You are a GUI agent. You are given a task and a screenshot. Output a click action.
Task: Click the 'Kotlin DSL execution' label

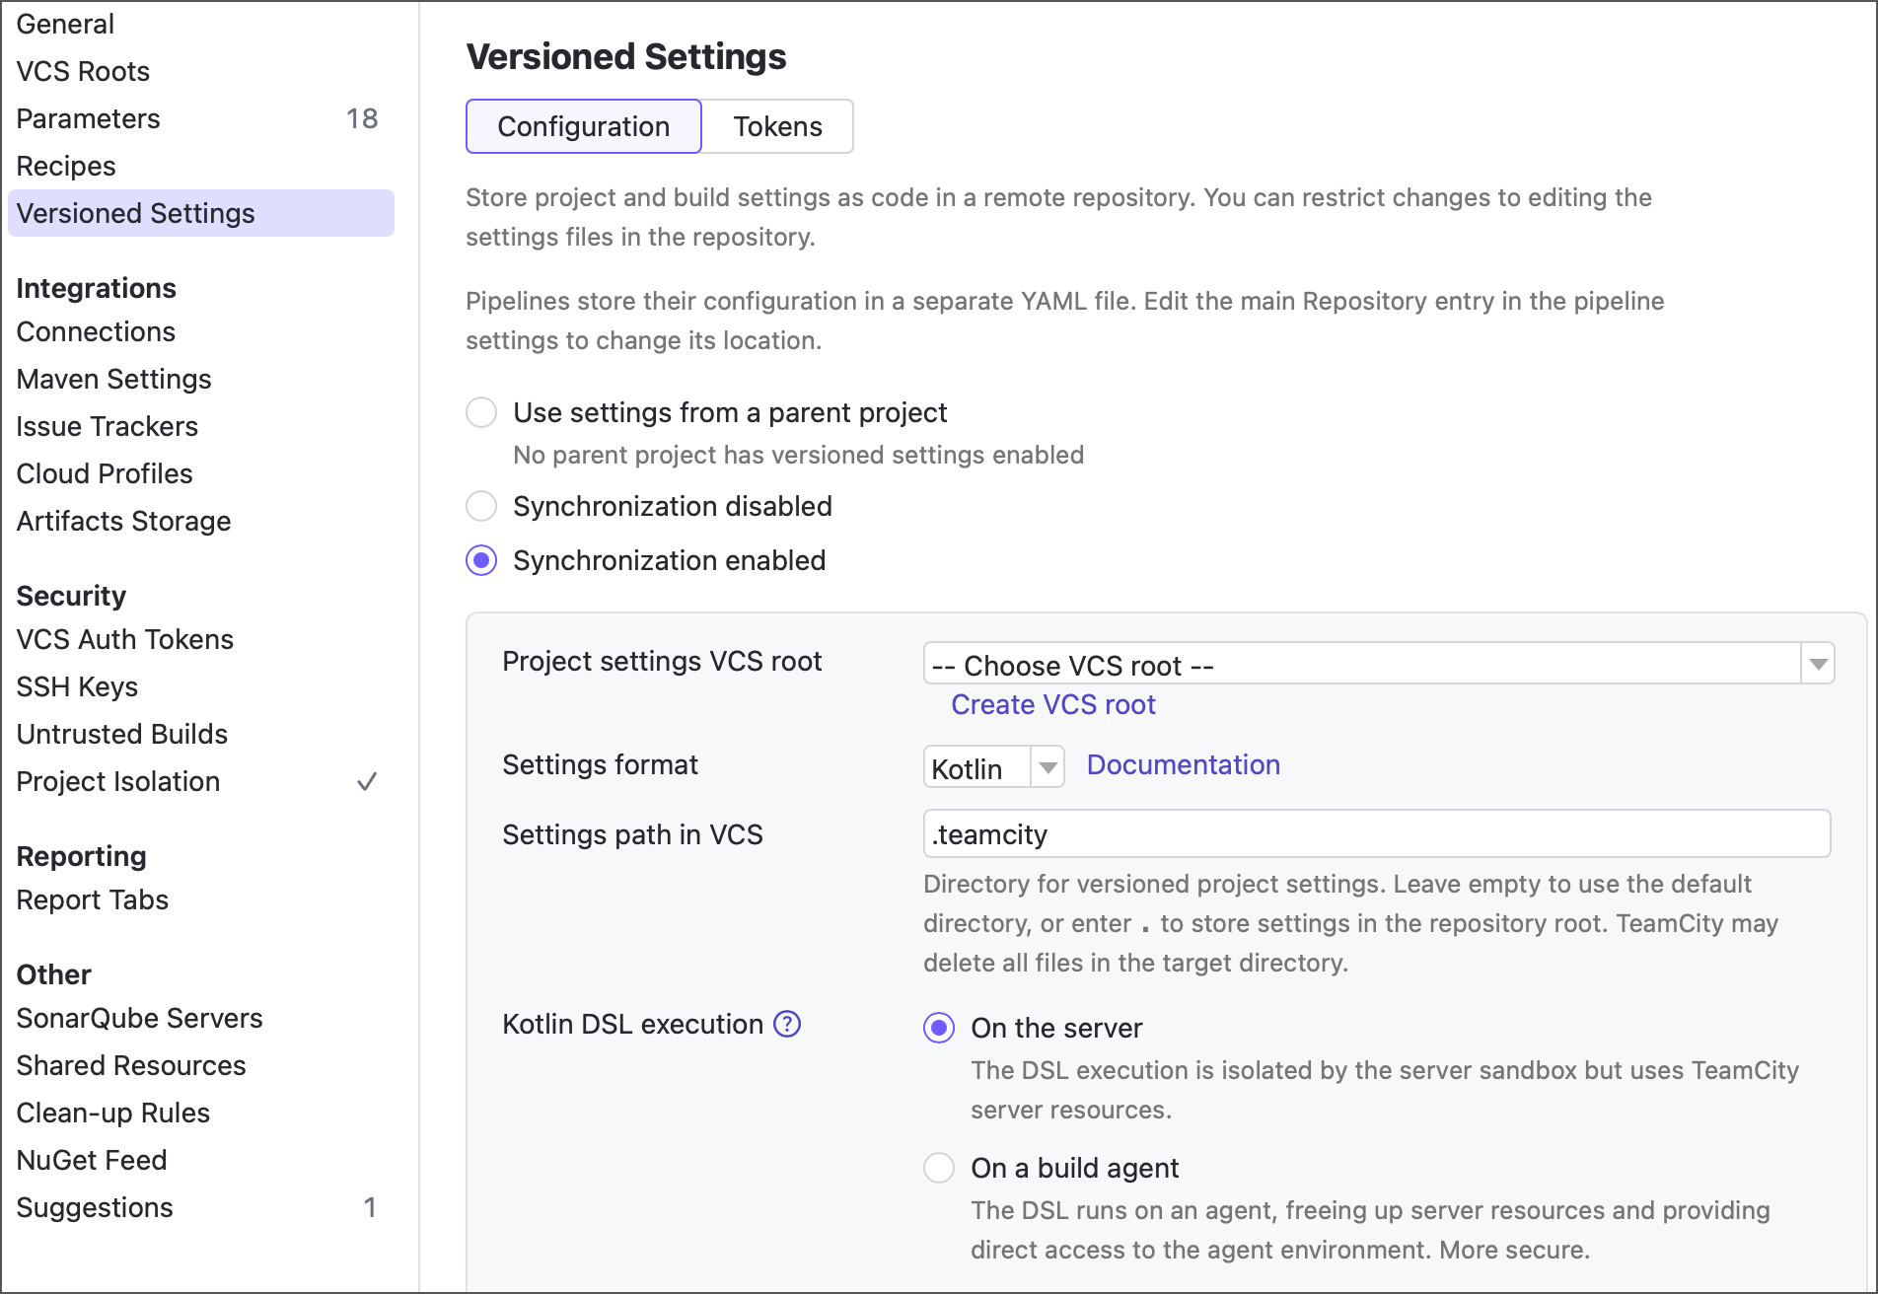632,1024
